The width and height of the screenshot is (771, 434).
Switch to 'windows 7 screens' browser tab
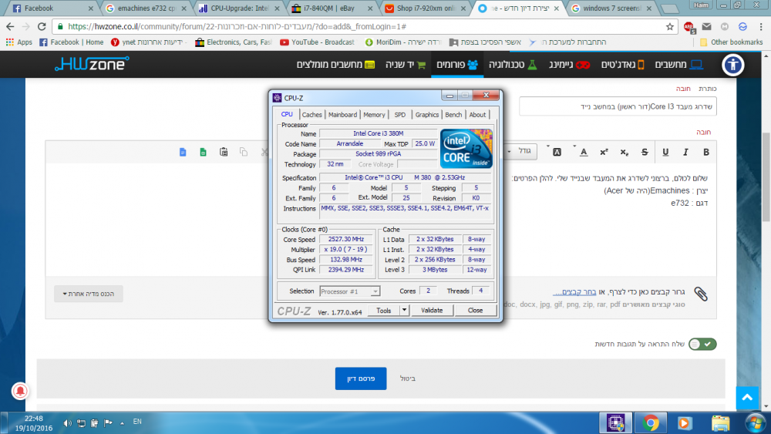click(x=611, y=8)
